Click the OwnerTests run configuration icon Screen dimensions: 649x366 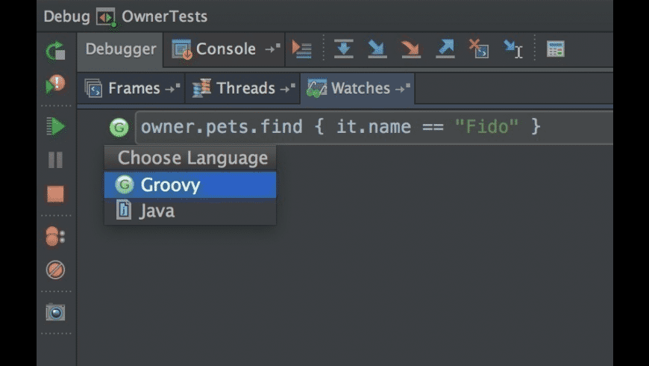[x=107, y=17]
